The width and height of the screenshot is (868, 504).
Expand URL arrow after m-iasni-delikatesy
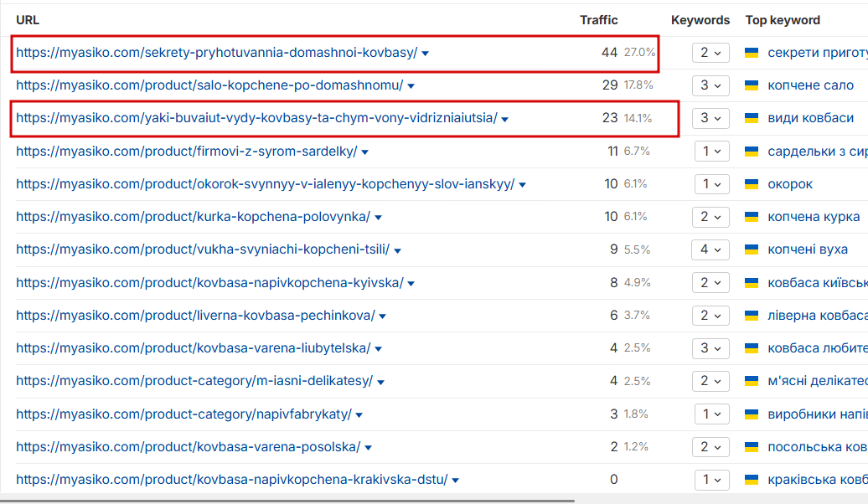pyautogui.click(x=380, y=382)
